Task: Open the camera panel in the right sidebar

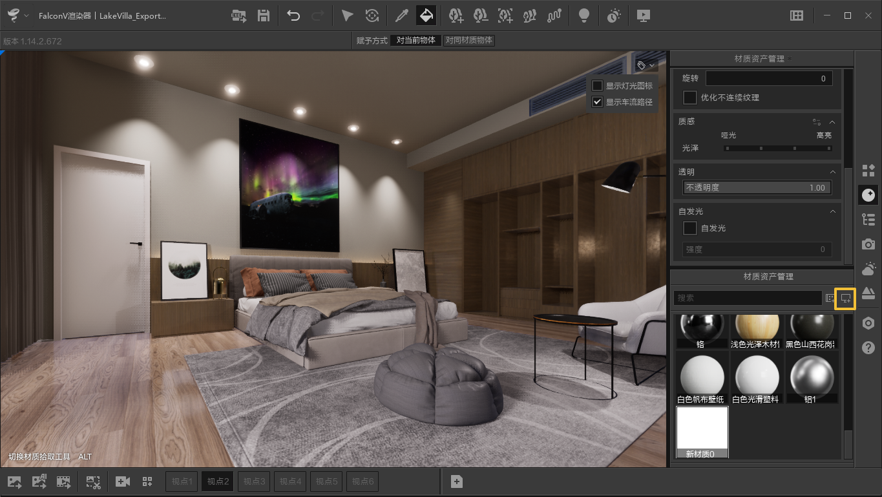Action: [x=868, y=244]
